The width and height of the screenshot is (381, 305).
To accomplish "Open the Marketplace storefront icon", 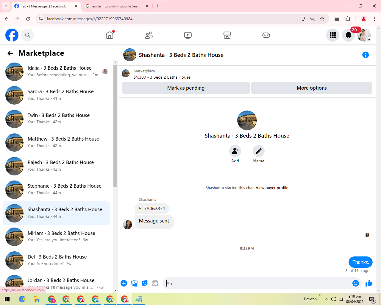I will click(227, 35).
